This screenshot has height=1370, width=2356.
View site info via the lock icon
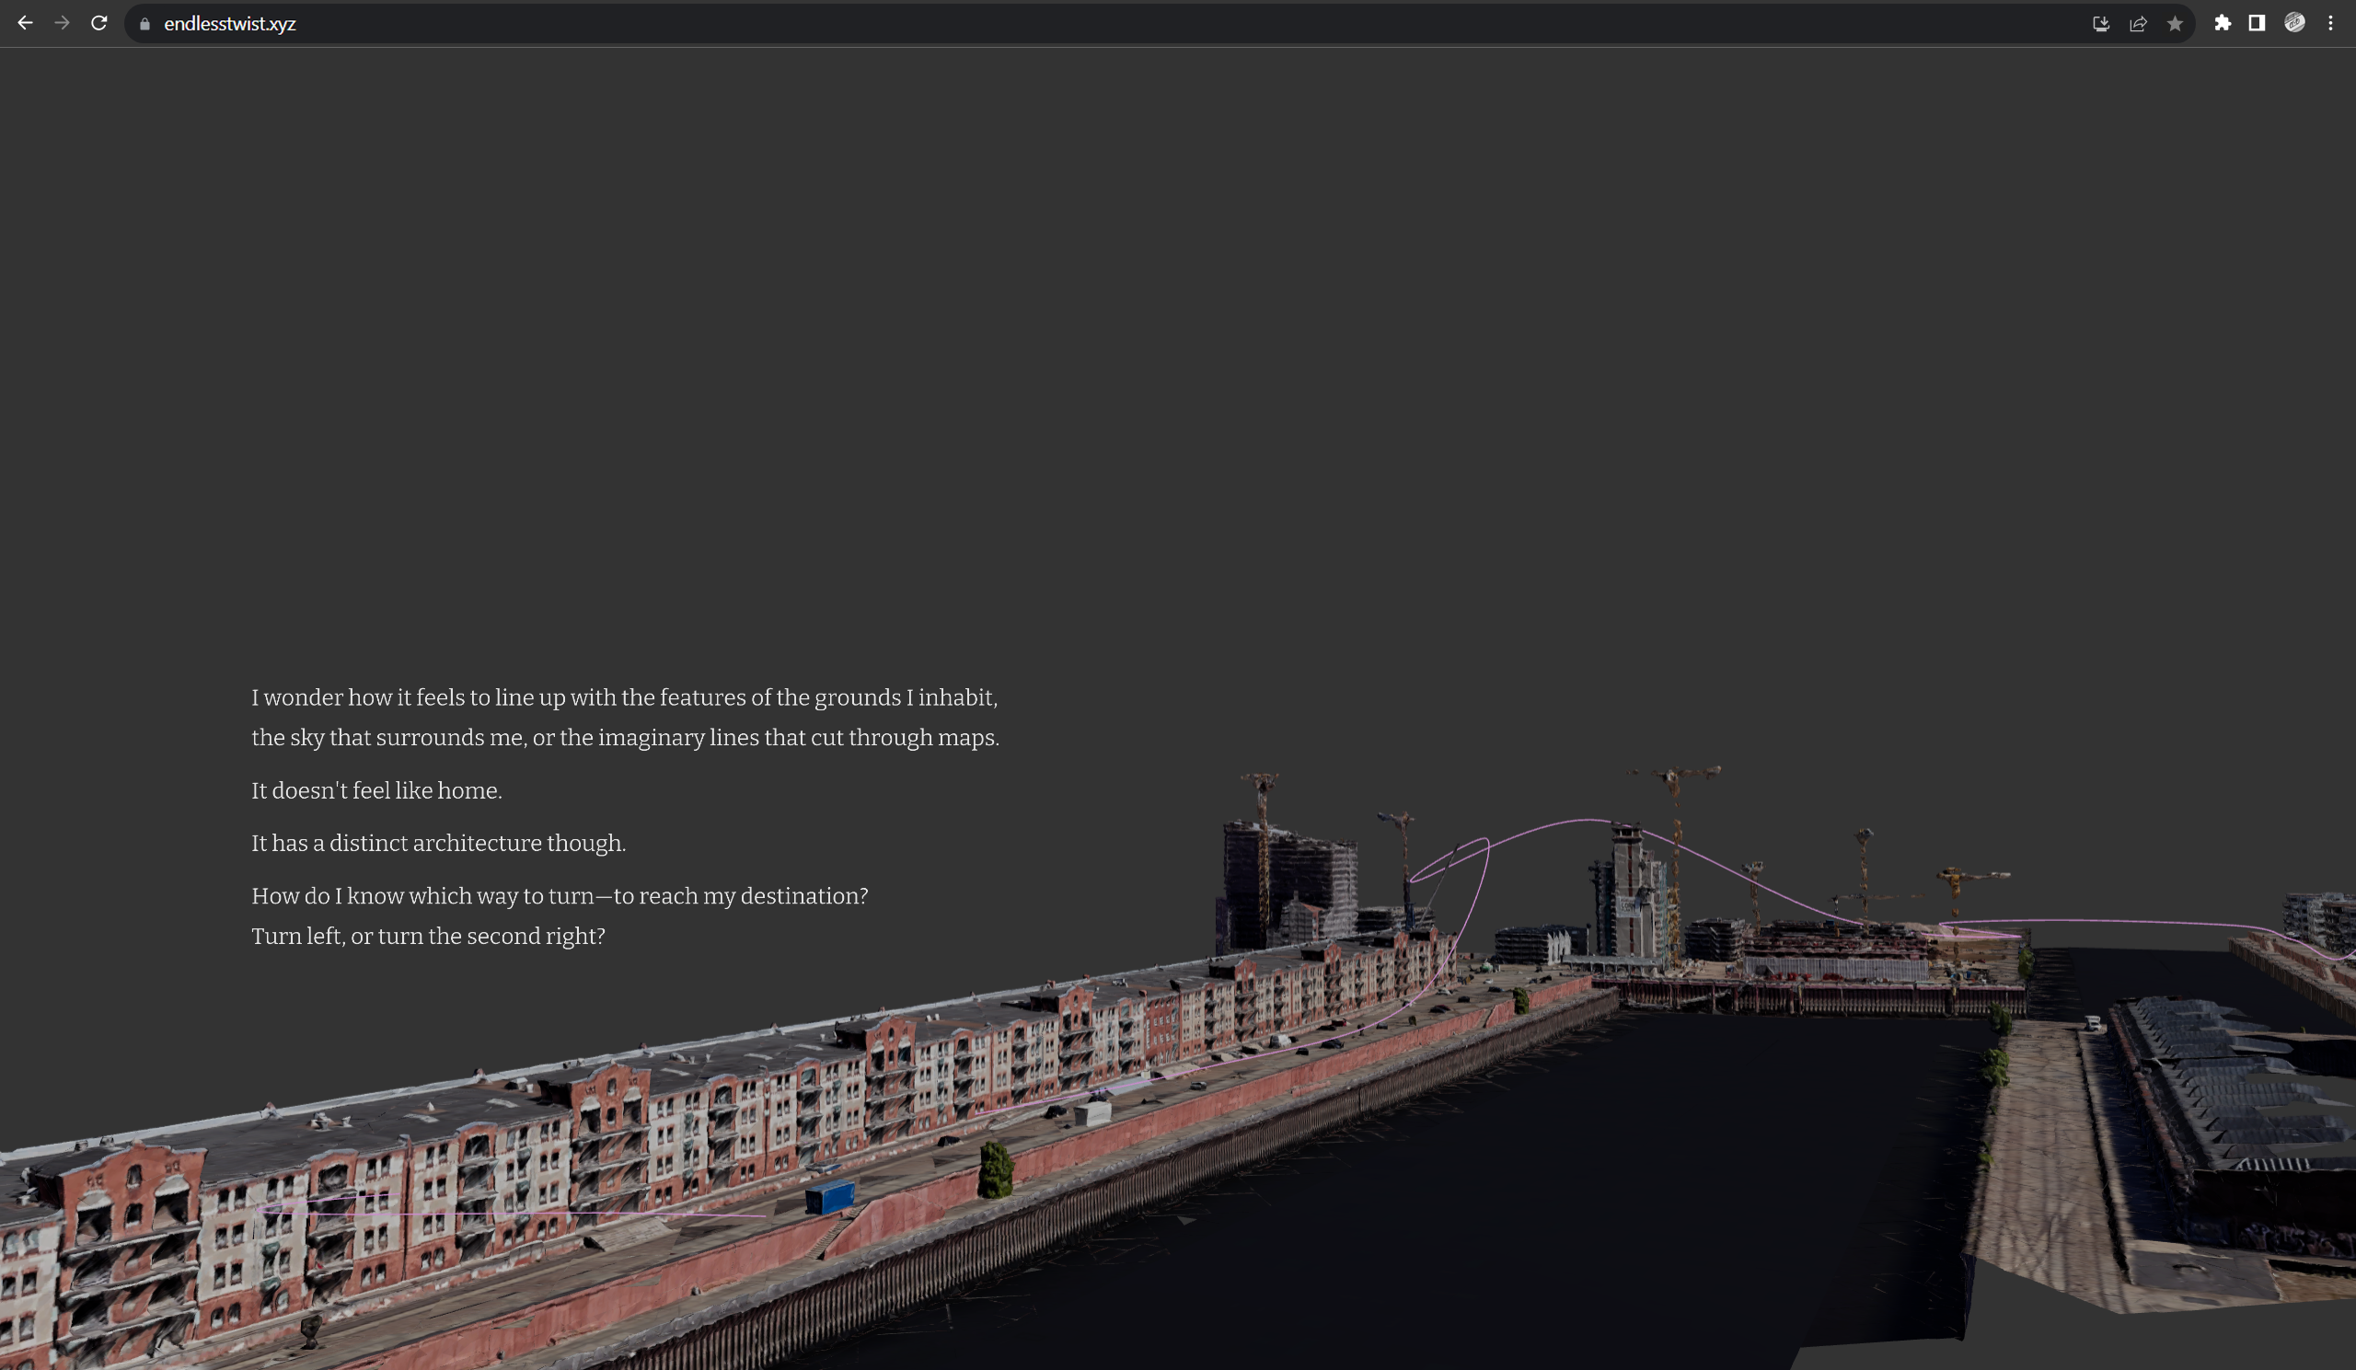click(x=144, y=24)
